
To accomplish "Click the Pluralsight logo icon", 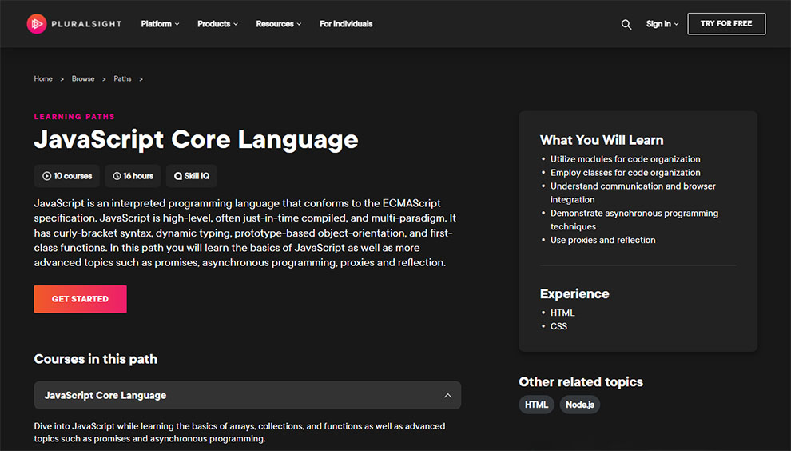I will [x=37, y=24].
